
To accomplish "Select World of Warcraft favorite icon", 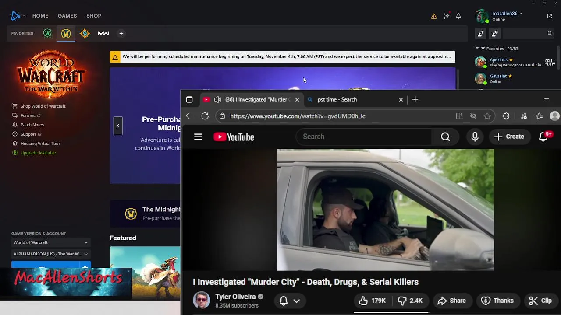I will (66, 33).
